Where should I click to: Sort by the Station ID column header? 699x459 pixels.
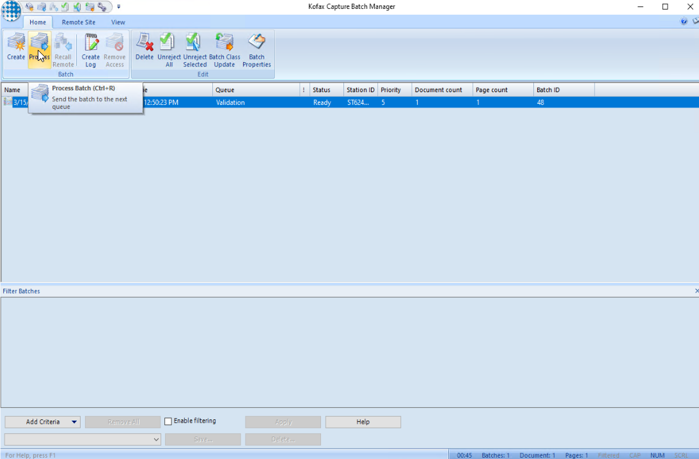coord(361,90)
